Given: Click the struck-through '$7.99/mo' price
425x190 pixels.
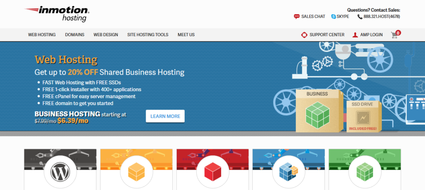Looking at the screenshot, I should 45,122.
